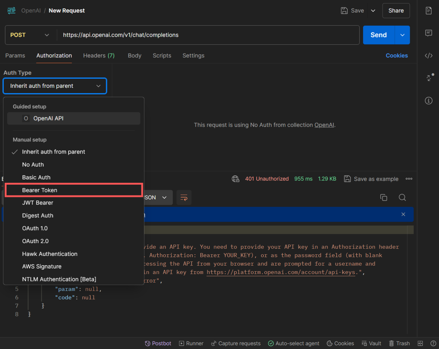439x349 pixels.
Task: Click Auto-select agent in the status bar
Action: pos(294,343)
